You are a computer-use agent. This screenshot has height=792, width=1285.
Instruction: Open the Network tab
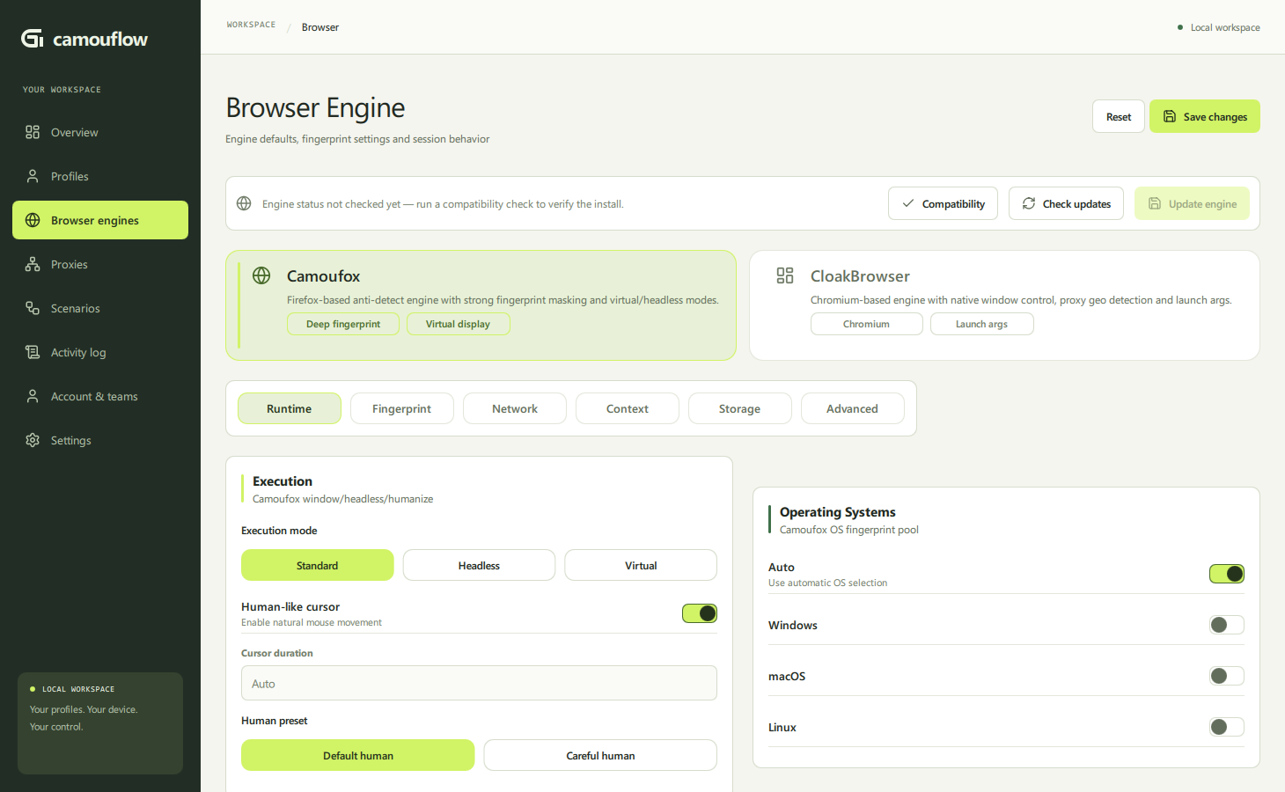tap(515, 408)
